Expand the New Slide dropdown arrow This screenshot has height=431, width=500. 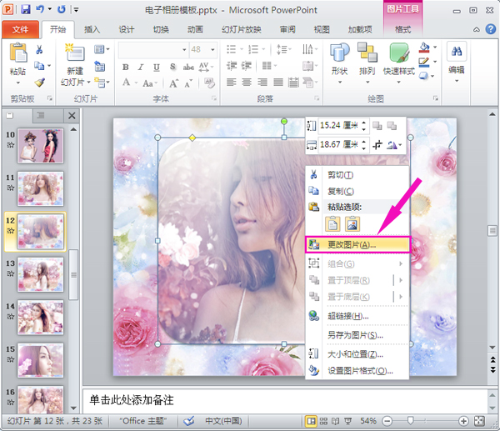[x=88, y=83]
